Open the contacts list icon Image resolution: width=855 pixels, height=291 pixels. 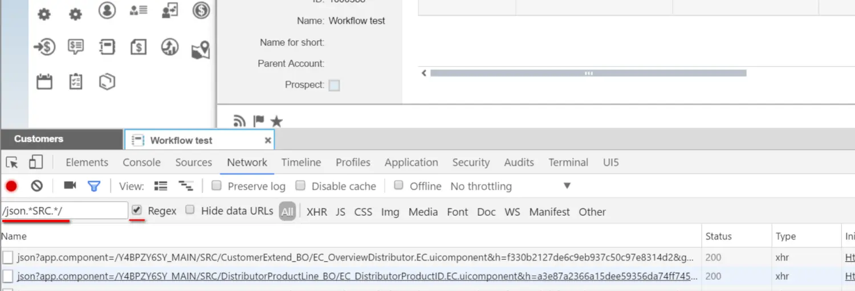click(x=139, y=10)
